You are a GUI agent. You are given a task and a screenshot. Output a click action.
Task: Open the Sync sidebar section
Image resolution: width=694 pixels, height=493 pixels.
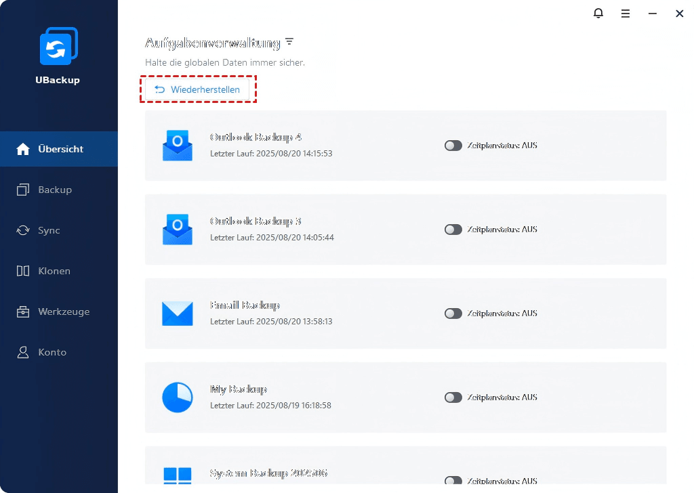point(49,230)
